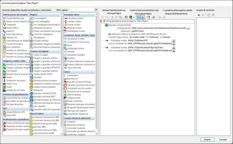Click down arrow of Página column scrollbar

62,134
